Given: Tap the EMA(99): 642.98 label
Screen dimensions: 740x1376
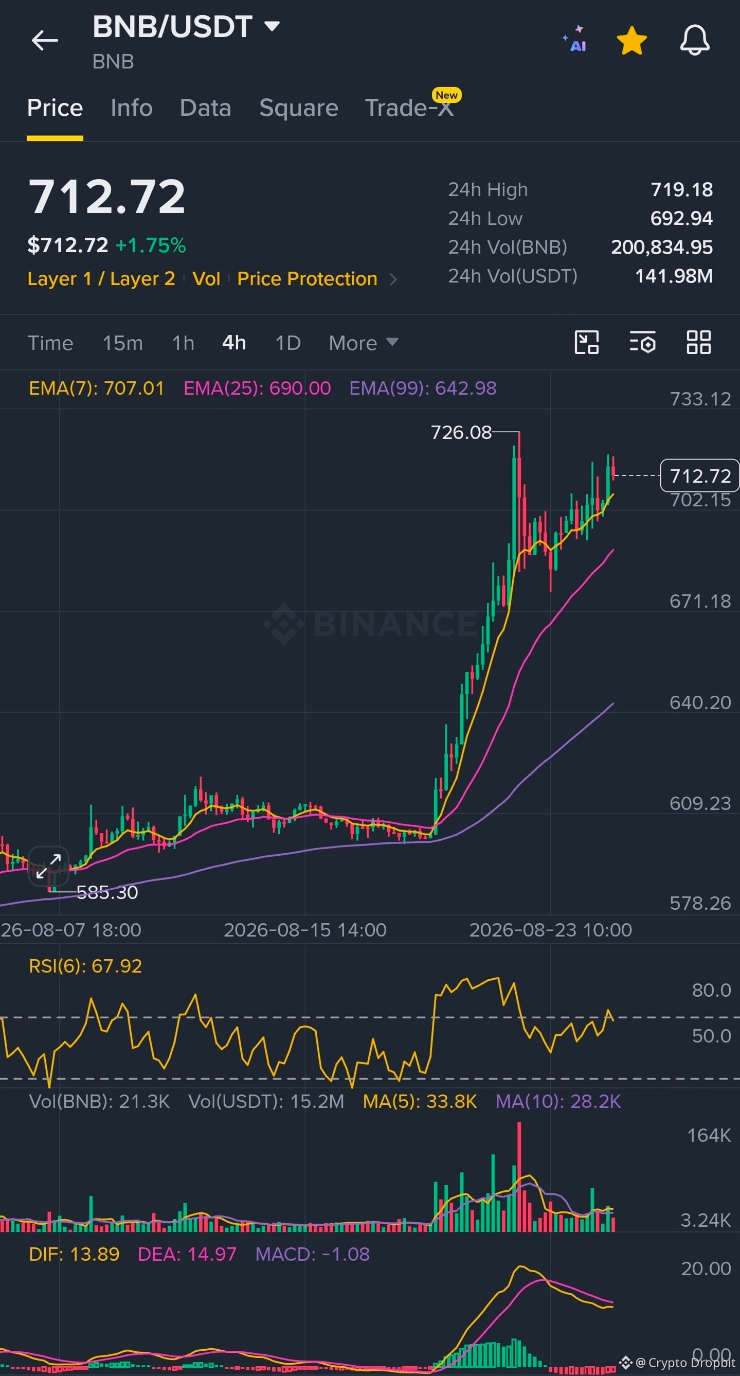Looking at the screenshot, I should (423, 389).
